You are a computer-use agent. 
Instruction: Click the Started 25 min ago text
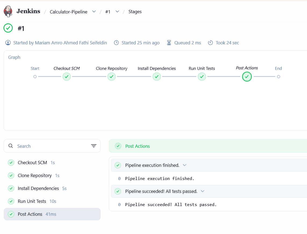[141, 43]
